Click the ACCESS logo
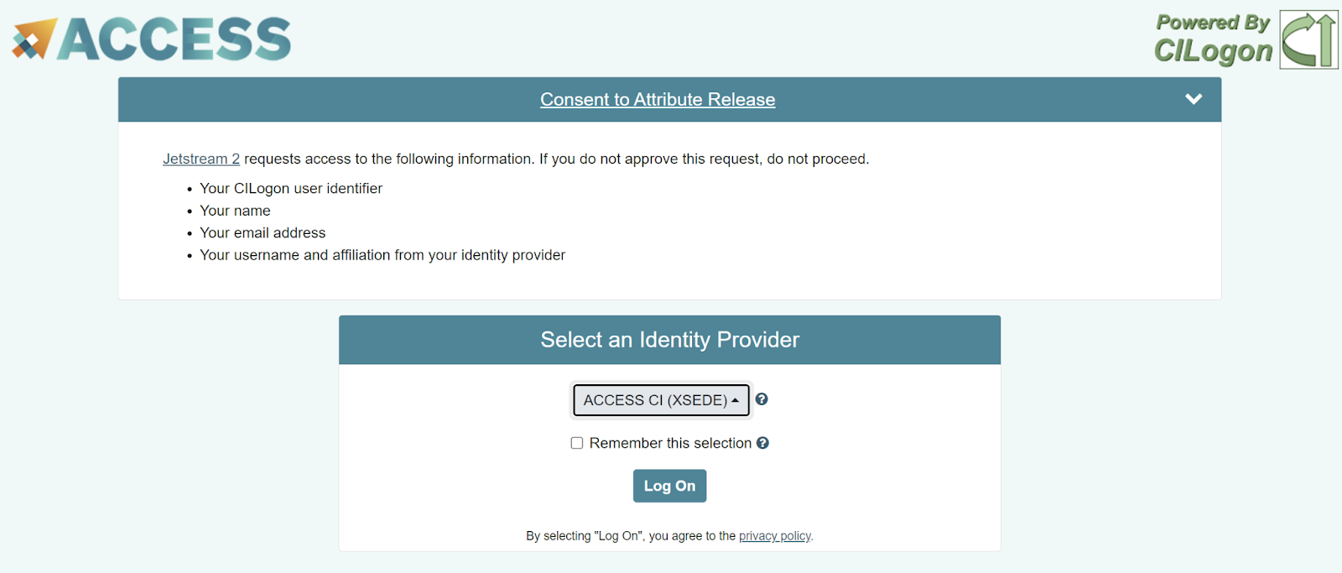 152,39
